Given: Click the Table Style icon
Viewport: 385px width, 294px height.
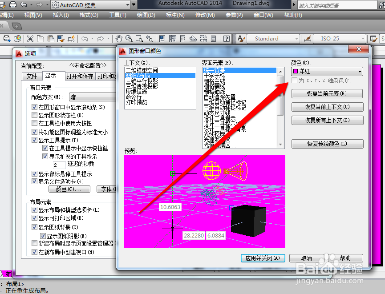Looking at the screenshot, I should [373, 39].
